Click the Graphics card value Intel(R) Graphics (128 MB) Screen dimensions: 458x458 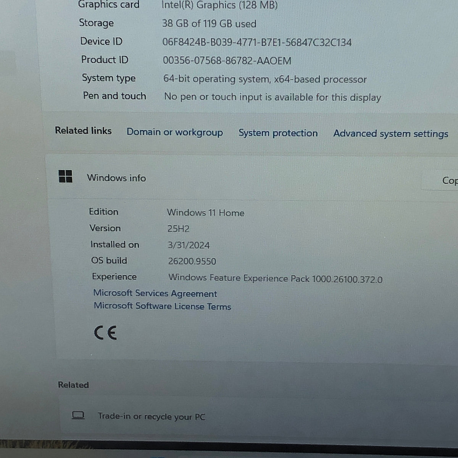219,5
